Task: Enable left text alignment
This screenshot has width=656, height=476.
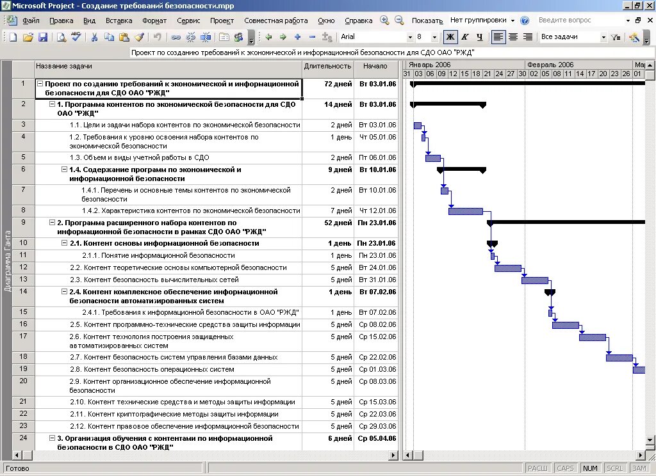Action: click(498, 37)
